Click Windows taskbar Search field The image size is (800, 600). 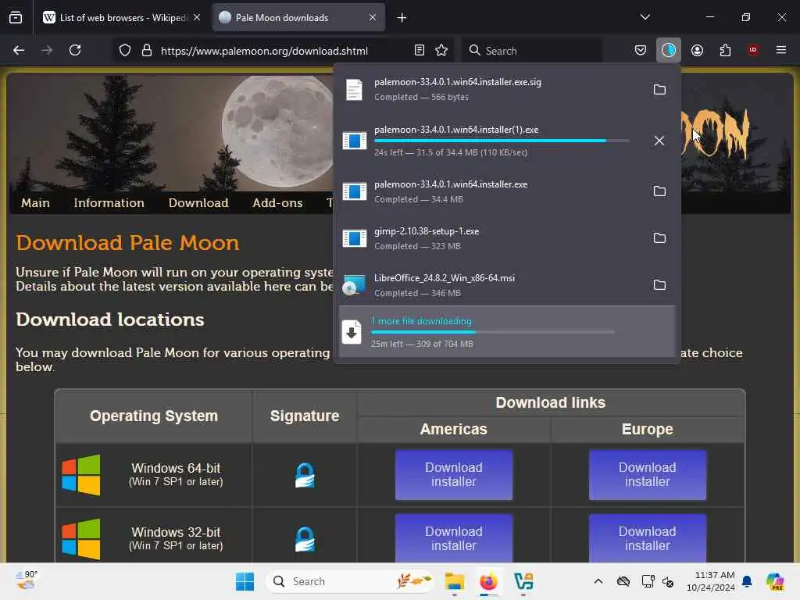[350, 581]
